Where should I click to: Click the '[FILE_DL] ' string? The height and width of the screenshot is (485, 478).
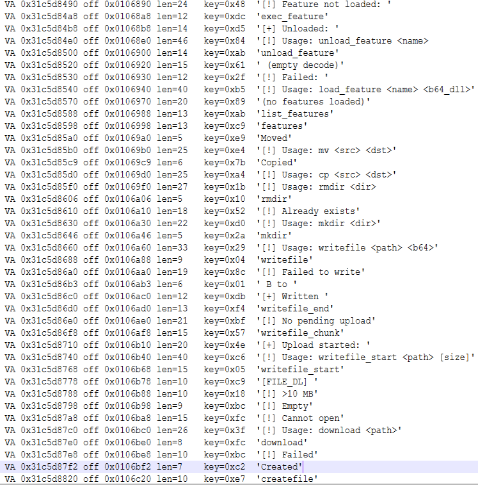[287, 382]
